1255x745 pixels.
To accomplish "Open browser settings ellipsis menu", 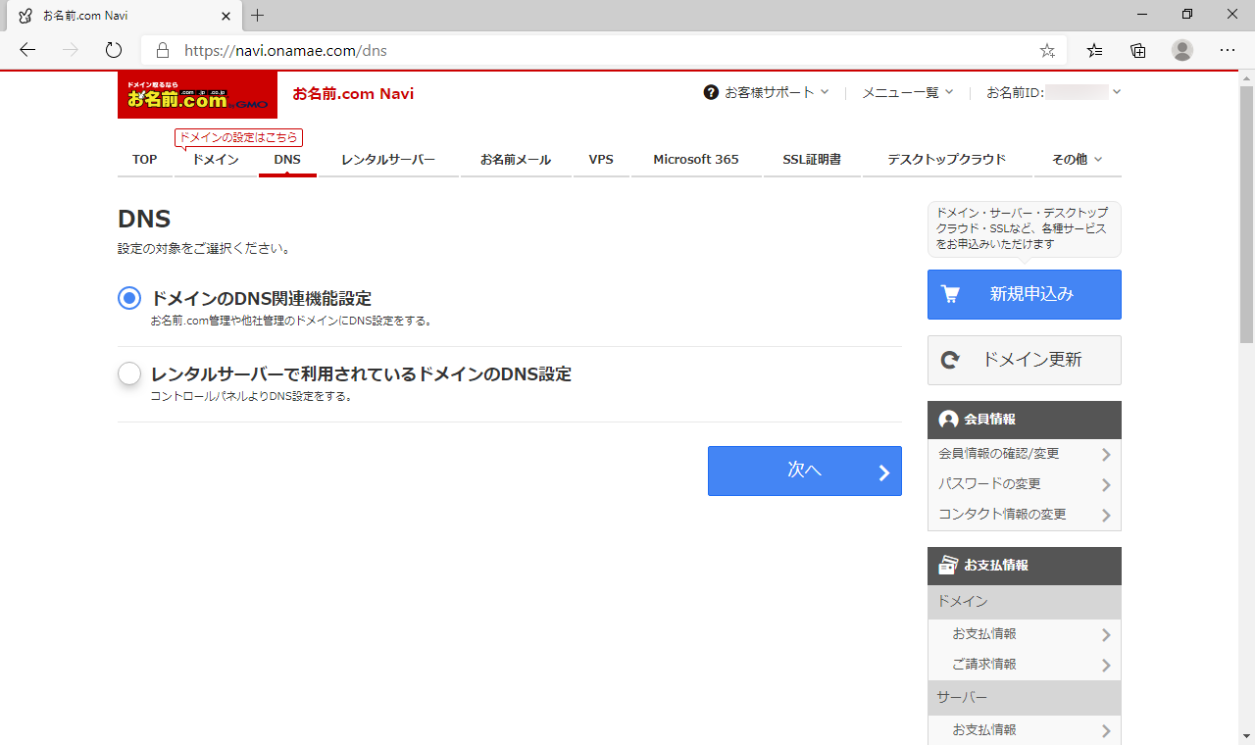I will pos(1228,50).
